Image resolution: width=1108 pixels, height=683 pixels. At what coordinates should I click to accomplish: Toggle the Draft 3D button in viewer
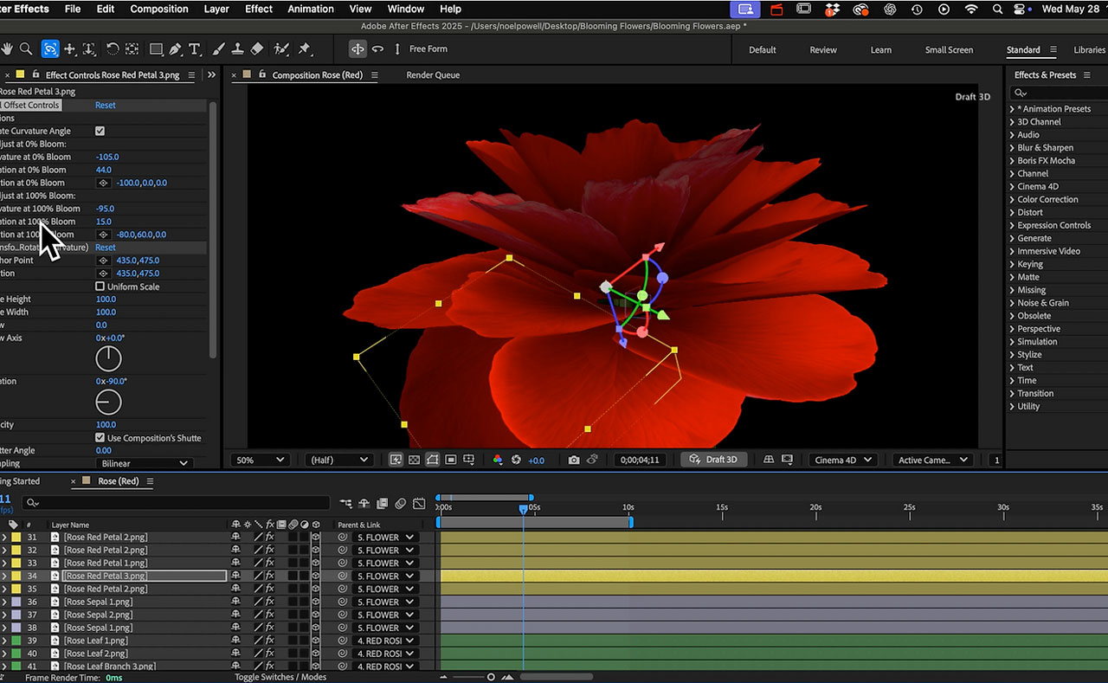[x=714, y=460]
